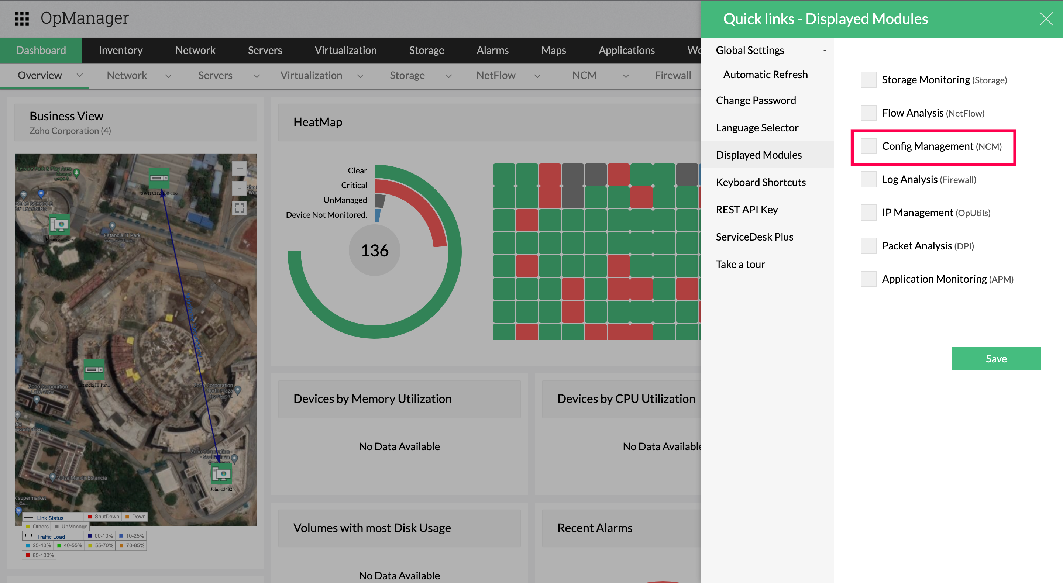Enable the Config Management (NCM) checkbox
This screenshot has height=583, width=1063.
pyautogui.click(x=868, y=146)
